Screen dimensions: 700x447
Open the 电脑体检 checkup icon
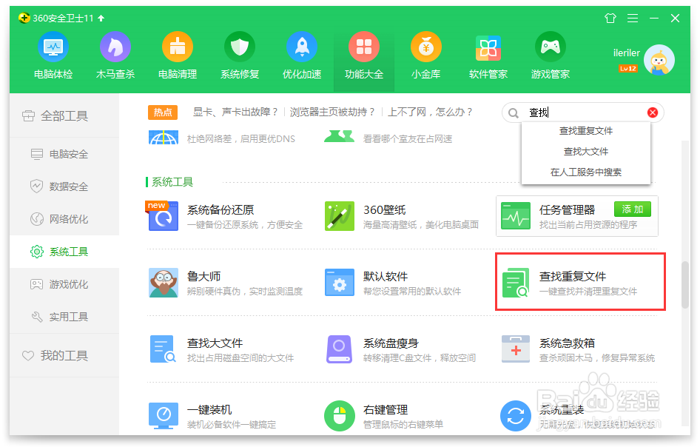click(53, 47)
